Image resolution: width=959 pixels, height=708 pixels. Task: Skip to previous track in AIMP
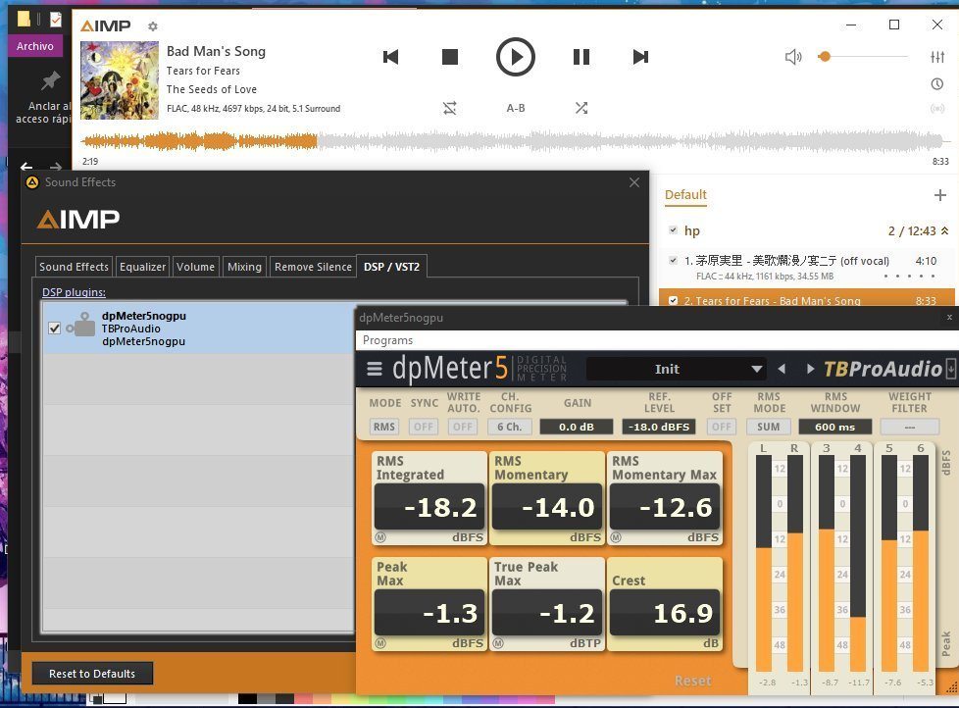click(390, 57)
